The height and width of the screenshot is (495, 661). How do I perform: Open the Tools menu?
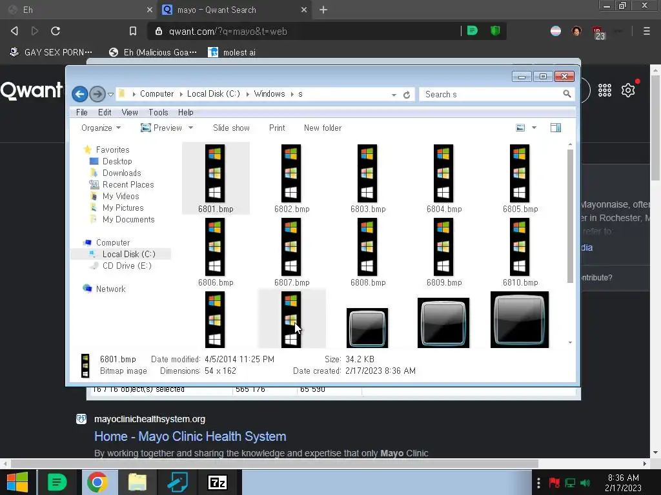click(158, 112)
